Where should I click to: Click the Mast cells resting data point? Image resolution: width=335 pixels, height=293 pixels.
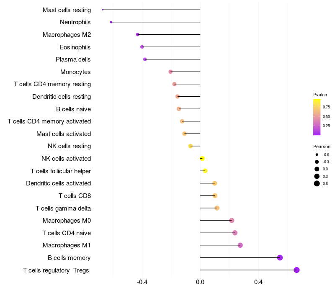(103, 10)
